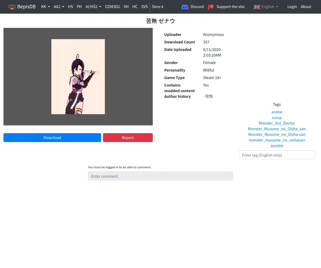Click the download count value 357
The height and width of the screenshot is (268, 321).
pos(206,42)
